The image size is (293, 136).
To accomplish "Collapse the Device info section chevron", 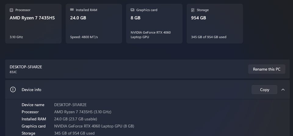I will [x=283, y=90].
